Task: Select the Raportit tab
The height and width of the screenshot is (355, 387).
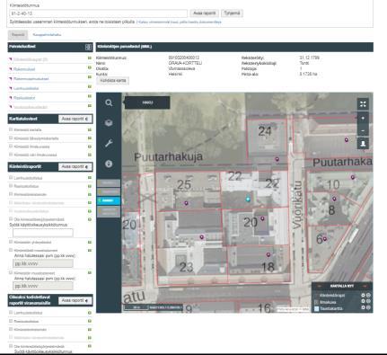Action: click(18, 35)
